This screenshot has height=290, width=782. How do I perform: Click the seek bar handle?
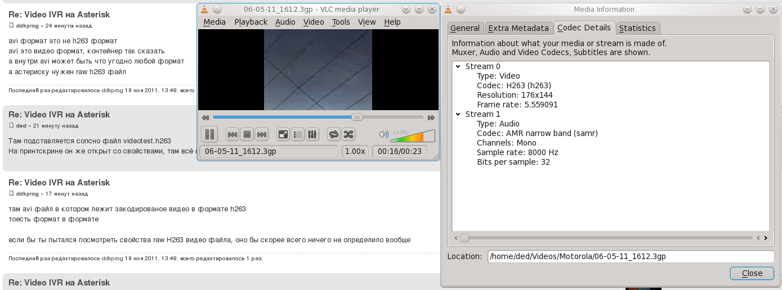357,117
